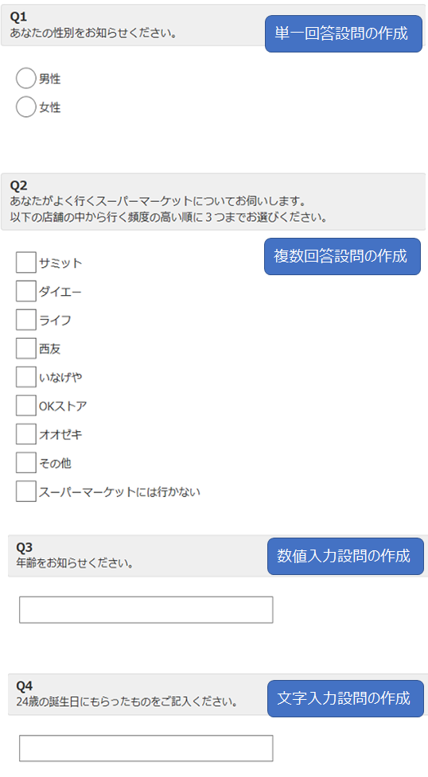
Task: Focus the Q4 birthday gift text field
Action: pos(146,748)
